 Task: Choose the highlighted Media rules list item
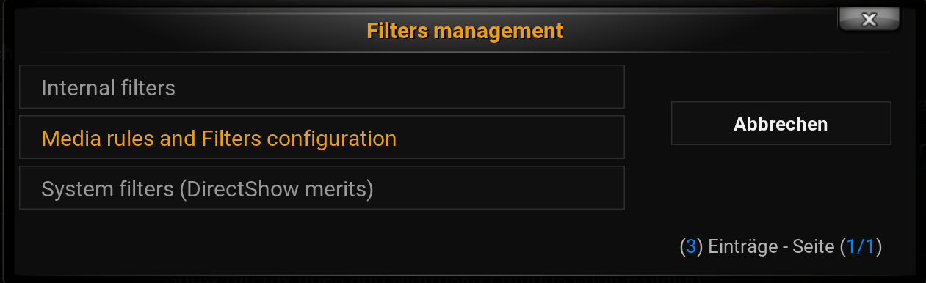coord(322,138)
